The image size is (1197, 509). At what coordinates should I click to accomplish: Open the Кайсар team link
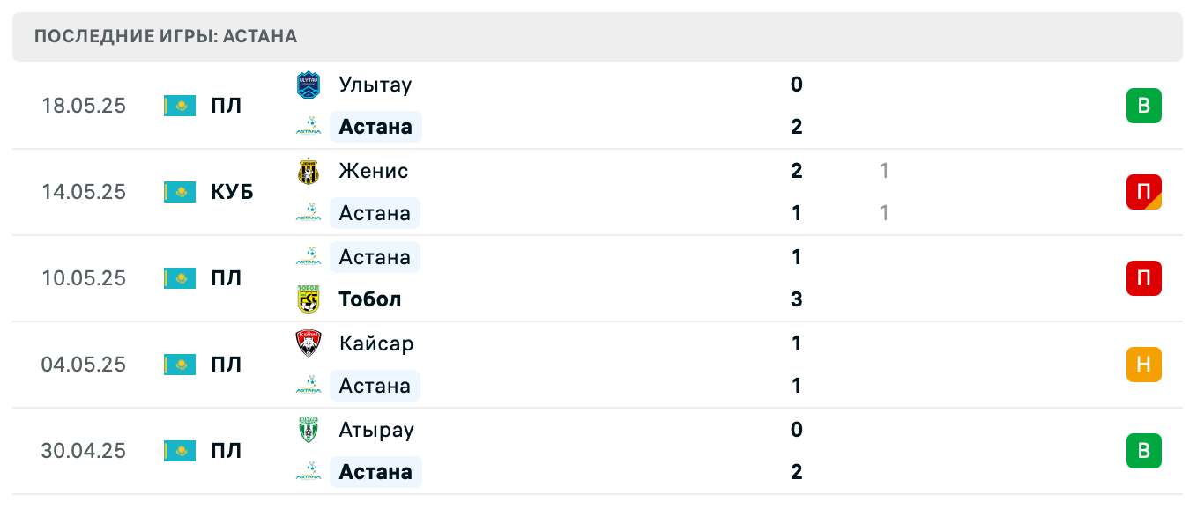coord(375,343)
